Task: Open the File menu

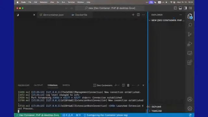Action: click(x=30, y=2)
